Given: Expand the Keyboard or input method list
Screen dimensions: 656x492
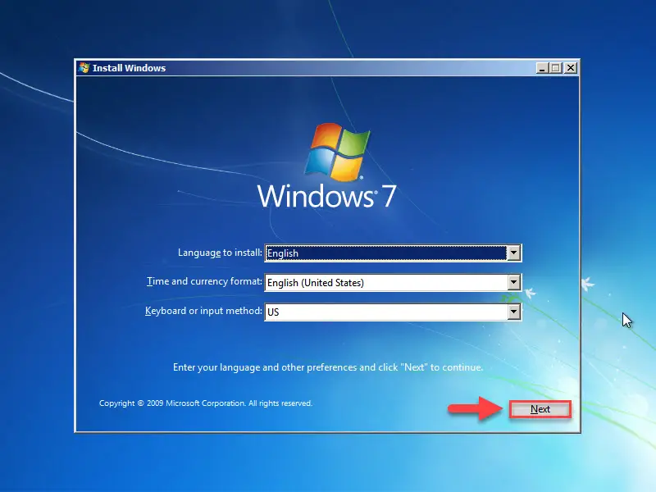Looking at the screenshot, I should click(x=512, y=312).
